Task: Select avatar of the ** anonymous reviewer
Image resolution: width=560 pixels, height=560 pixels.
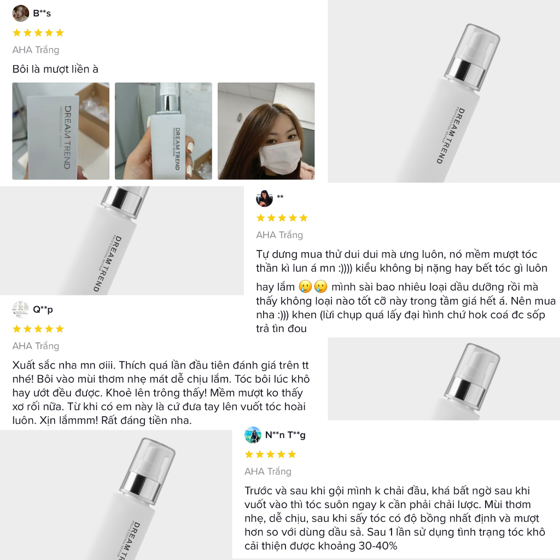Action: tap(264, 197)
